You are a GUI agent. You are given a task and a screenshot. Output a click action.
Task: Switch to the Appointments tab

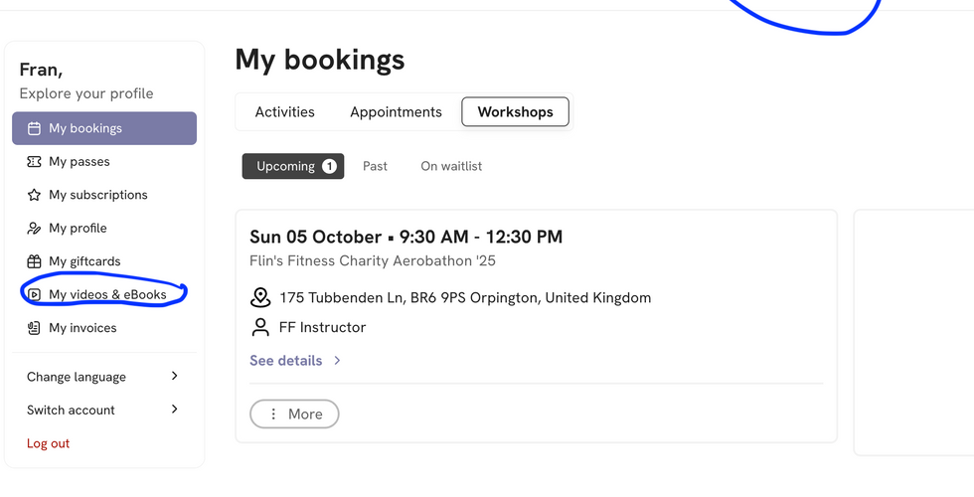[396, 112]
